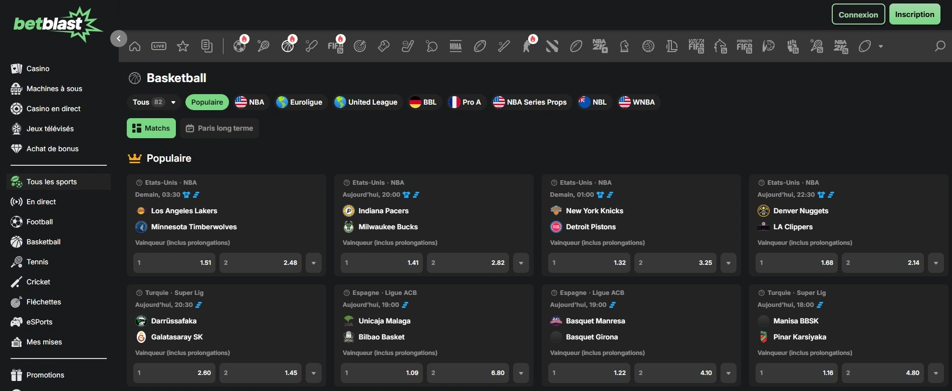Expand the Tous 82 leagues dropdown
Screen dimensions: 952x391
(154, 102)
